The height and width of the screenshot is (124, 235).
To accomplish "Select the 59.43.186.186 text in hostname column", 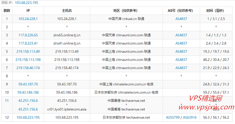I will [x=67, y=93].
